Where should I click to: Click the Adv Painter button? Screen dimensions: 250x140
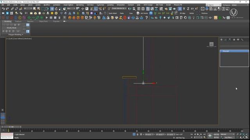[x=144, y=13]
